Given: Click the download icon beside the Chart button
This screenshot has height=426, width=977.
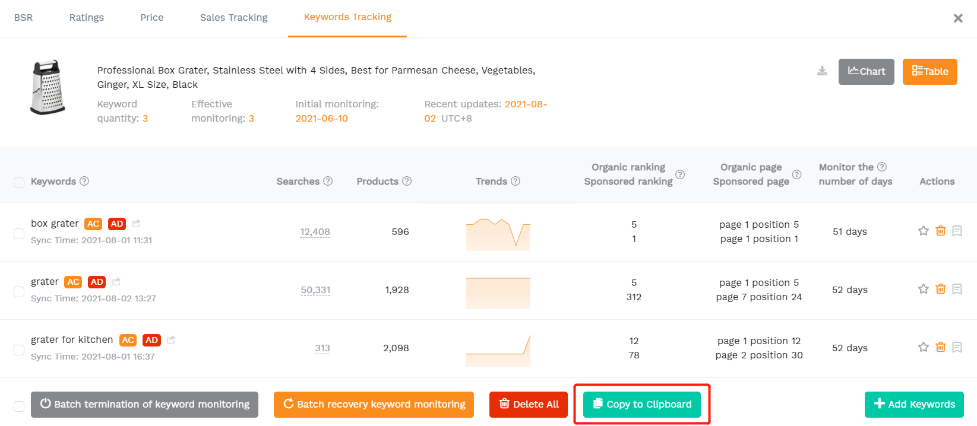Looking at the screenshot, I should coord(822,71).
